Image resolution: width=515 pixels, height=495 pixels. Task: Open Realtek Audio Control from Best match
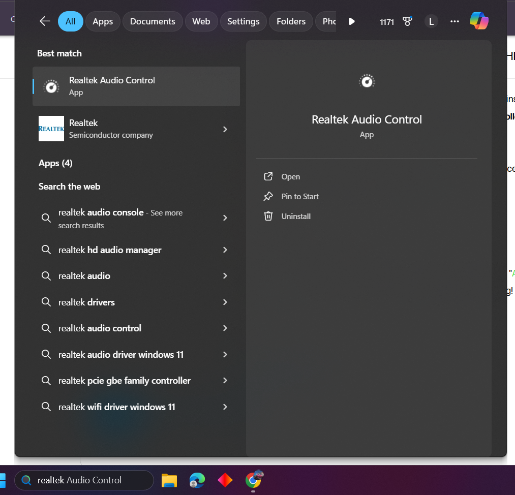click(136, 86)
